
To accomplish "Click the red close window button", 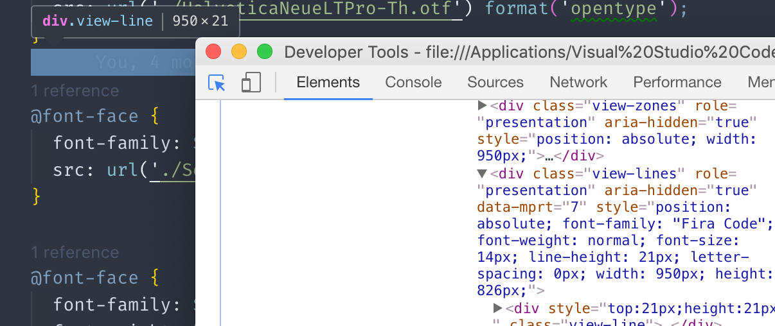I will pos(213,52).
